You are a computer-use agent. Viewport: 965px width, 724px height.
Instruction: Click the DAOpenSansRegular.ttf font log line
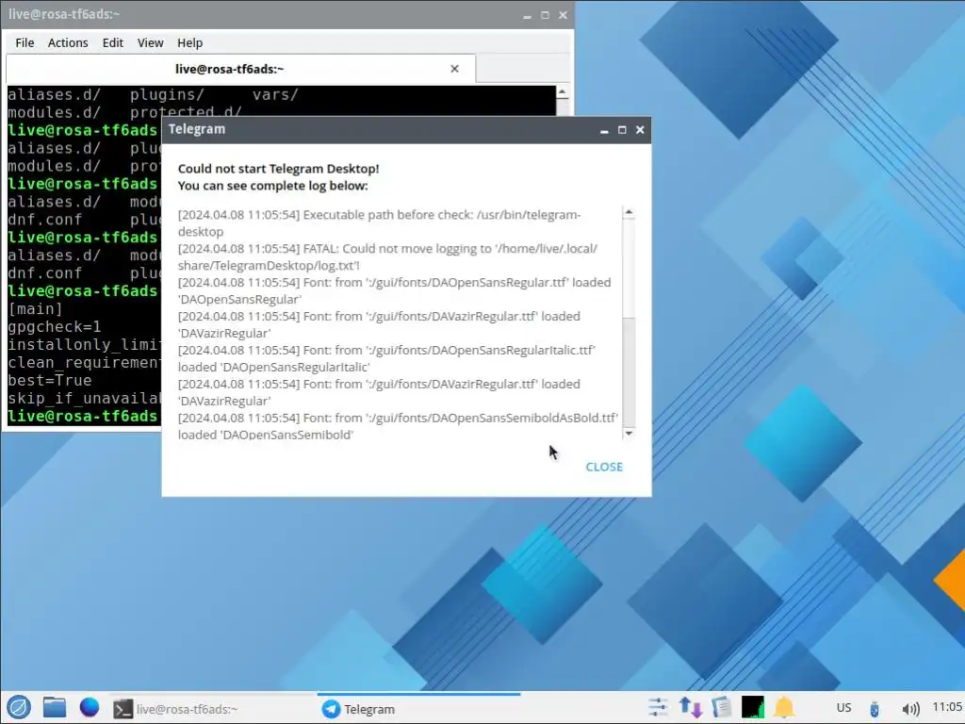click(395, 290)
